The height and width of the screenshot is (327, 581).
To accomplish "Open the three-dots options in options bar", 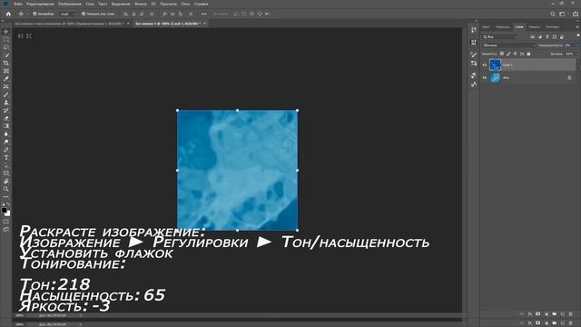I will 203,15.
